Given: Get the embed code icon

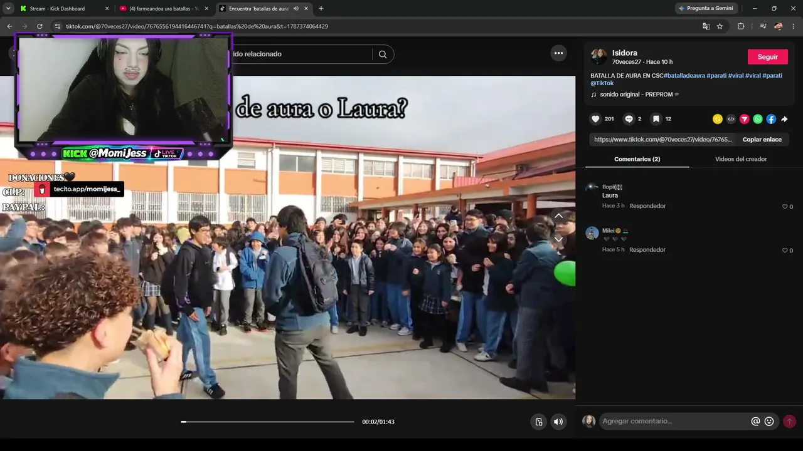Looking at the screenshot, I should pyautogui.click(x=731, y=119).
